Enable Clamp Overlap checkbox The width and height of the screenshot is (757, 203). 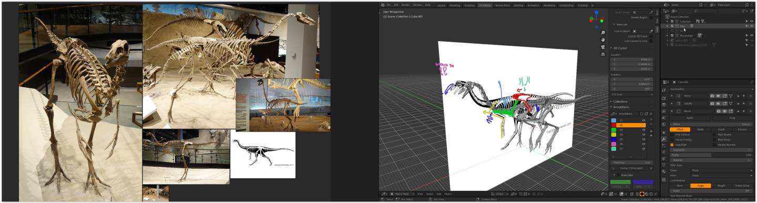(672, 139)
